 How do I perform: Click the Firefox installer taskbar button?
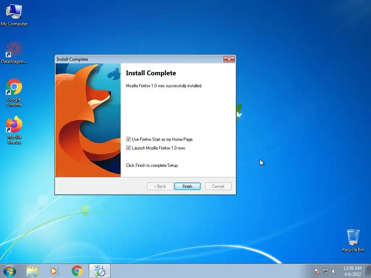100,271
